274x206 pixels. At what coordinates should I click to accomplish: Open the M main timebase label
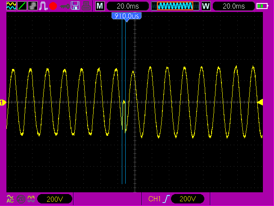pos(100,6)
